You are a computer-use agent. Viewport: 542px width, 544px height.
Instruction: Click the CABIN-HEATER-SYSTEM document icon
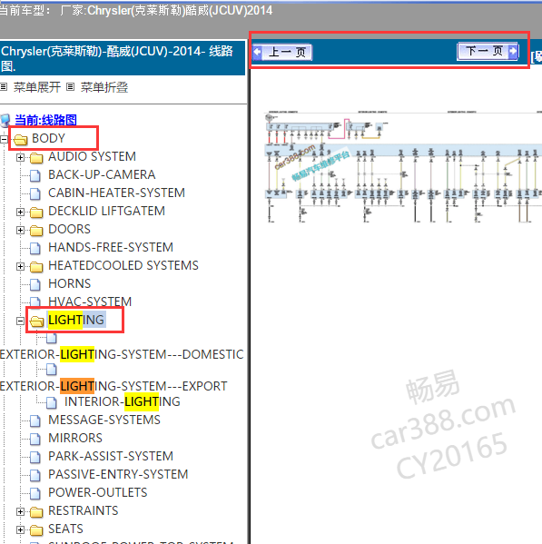pos(35,194)
